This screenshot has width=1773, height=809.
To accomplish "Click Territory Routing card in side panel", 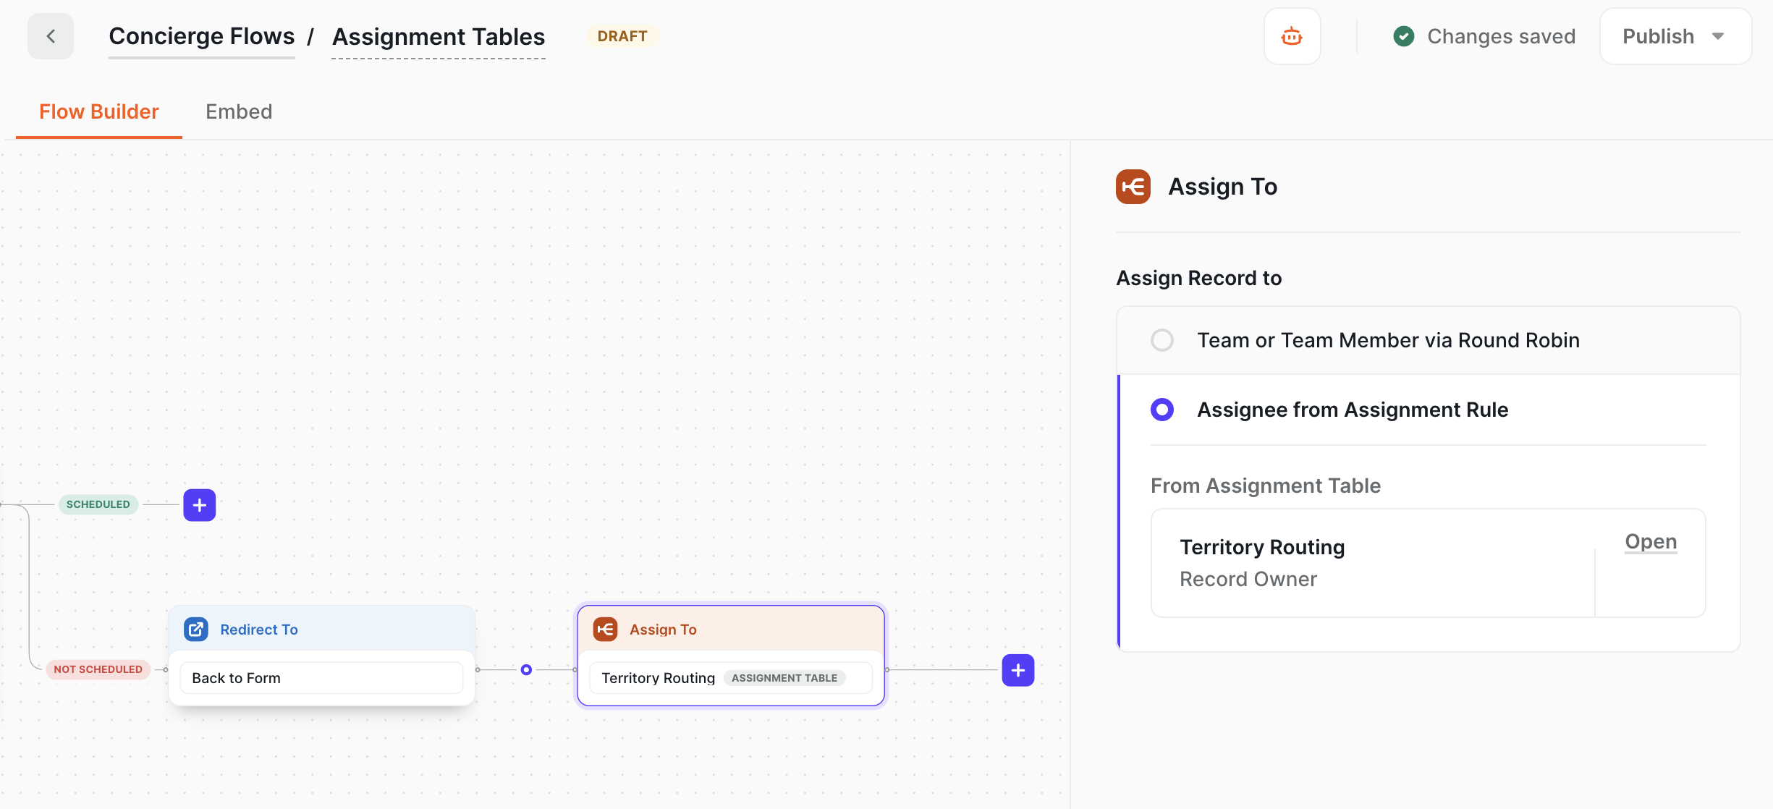I will coord(1429,563).
